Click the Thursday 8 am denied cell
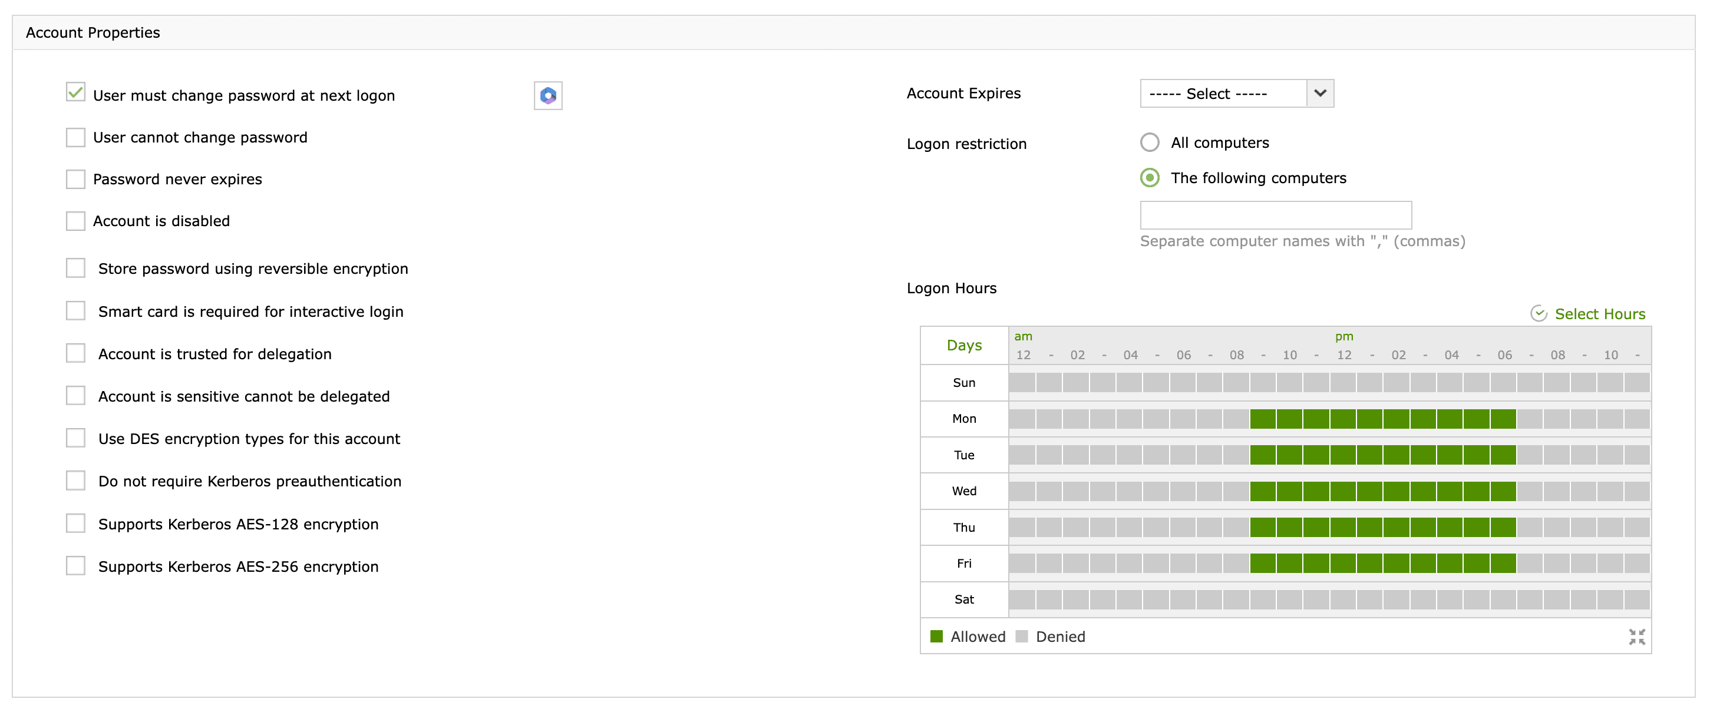1710x709 pixels. pyautogui.click(x=1236, y=527)
